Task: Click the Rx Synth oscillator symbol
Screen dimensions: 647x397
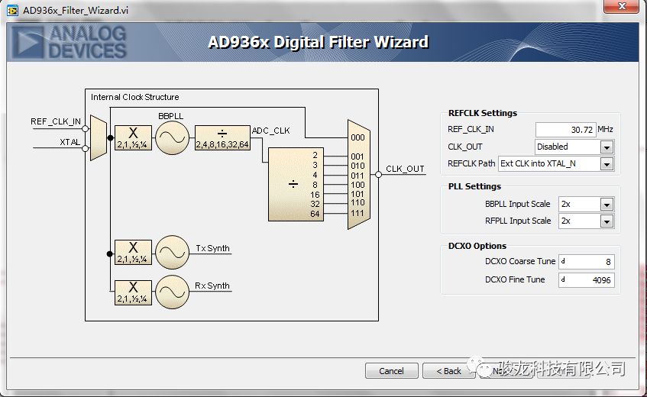Action: [172, 292]
